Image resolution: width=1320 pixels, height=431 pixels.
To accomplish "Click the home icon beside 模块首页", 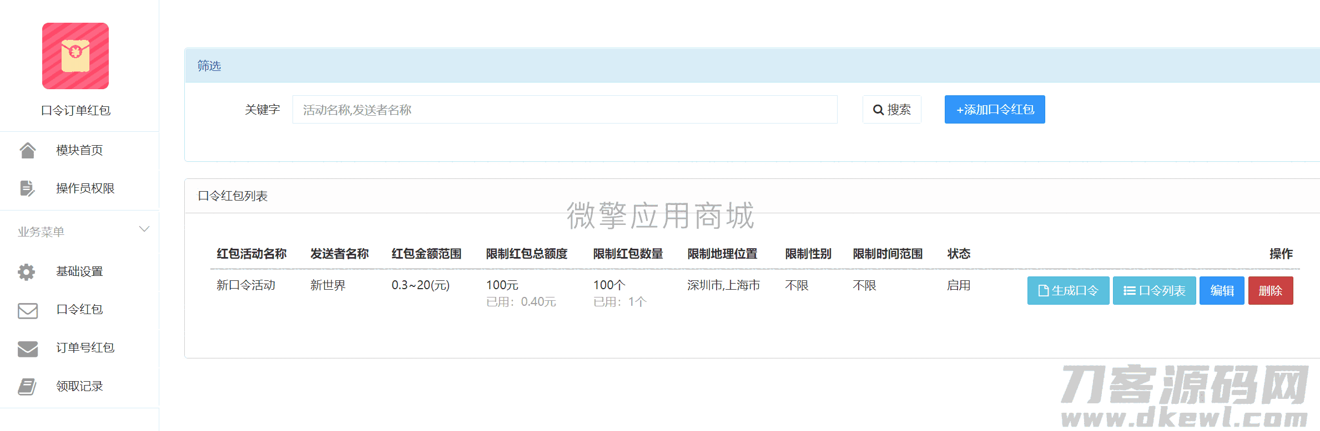I will click(x=28, y=150).
